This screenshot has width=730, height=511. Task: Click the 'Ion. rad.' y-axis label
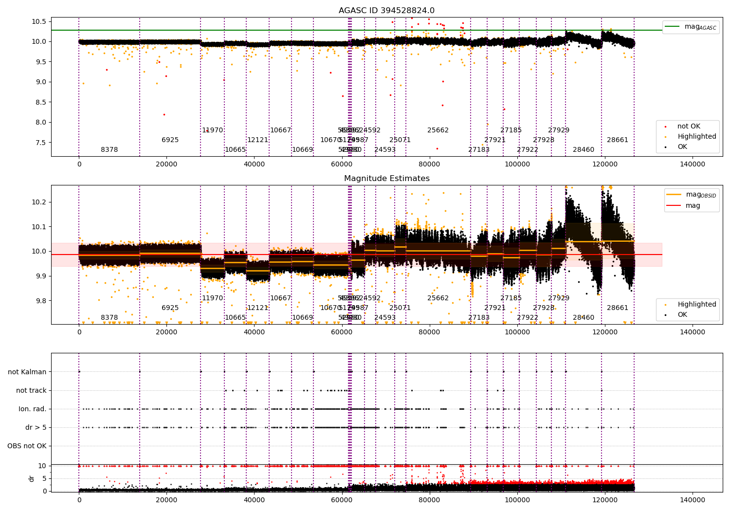pyautogui.click(x=33, y=409)
